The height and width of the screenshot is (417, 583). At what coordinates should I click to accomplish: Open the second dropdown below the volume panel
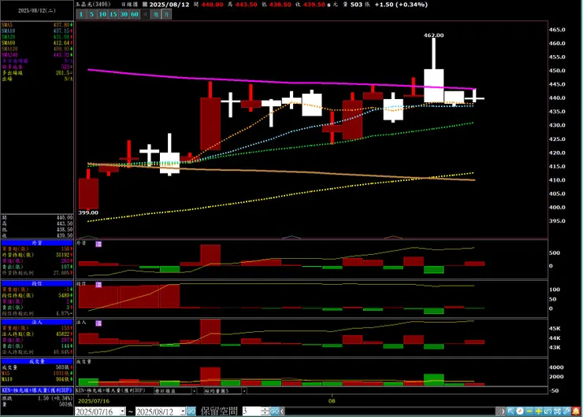coord(244,391)
